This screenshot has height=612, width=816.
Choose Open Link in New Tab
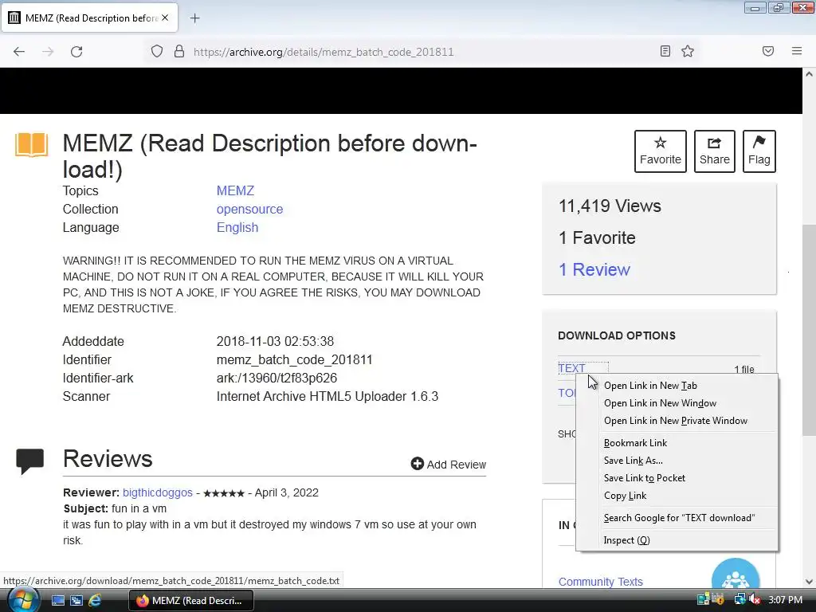(677, 386)
